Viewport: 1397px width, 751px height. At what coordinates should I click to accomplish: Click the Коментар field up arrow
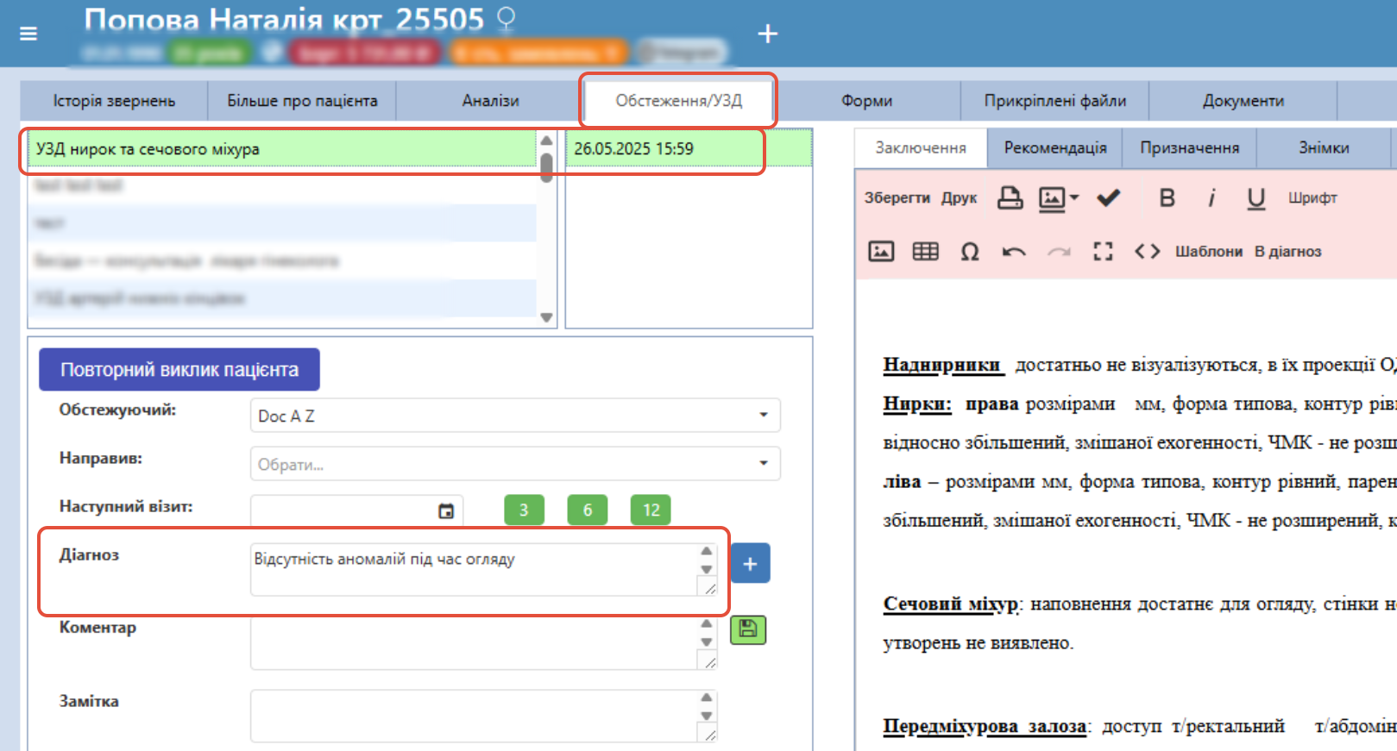[x=707, y=623]
